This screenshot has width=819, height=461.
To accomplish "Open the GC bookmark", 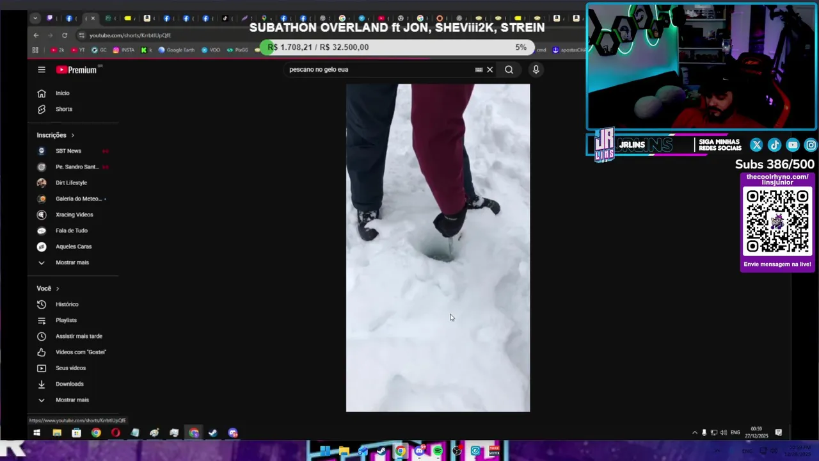I will click(x=99, y=50).
